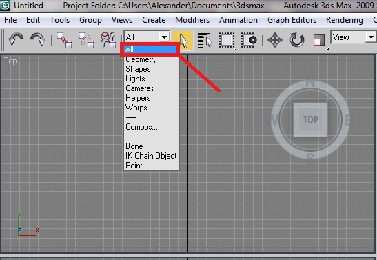Open the Rendering menu

(345, 20)
